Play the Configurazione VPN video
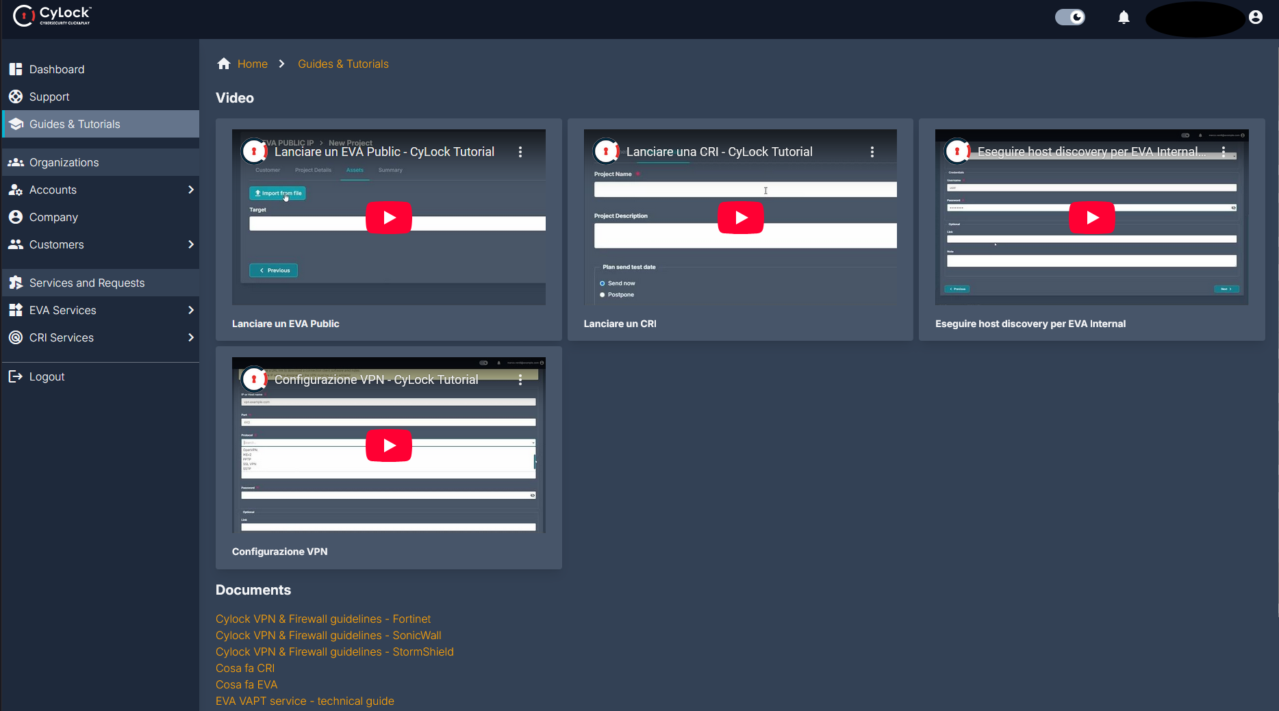This screenshot has height=711, width=1279. click(389, 445)
